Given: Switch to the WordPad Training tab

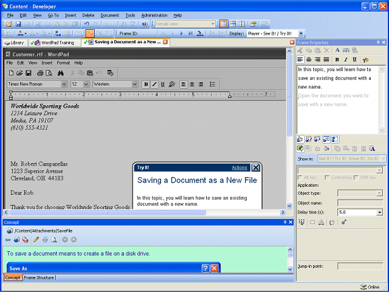Looking at the screenshot, I should pyautogui.click(x=55, y=43).
